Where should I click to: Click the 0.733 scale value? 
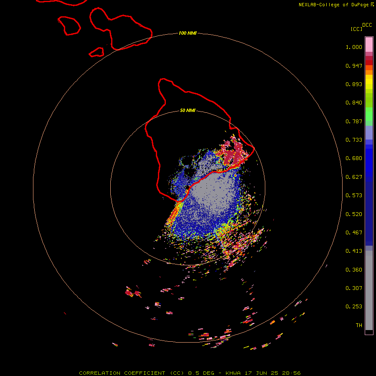click(x=354, y=140)
